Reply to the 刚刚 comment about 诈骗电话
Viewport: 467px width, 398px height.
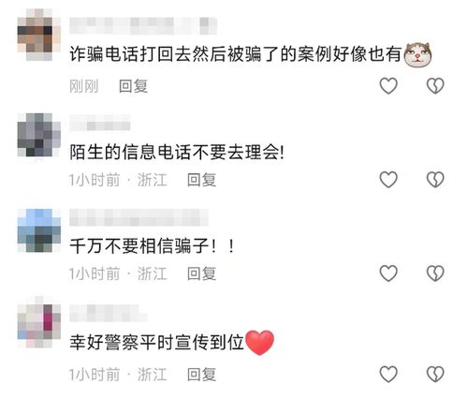pyautogui.click(x=133, y=86)
